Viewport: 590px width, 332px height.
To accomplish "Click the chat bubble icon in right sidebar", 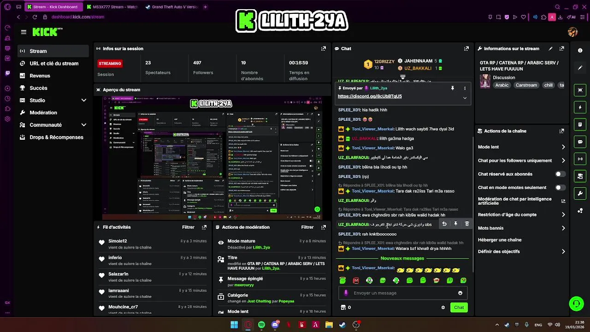I will coord(580,142).
